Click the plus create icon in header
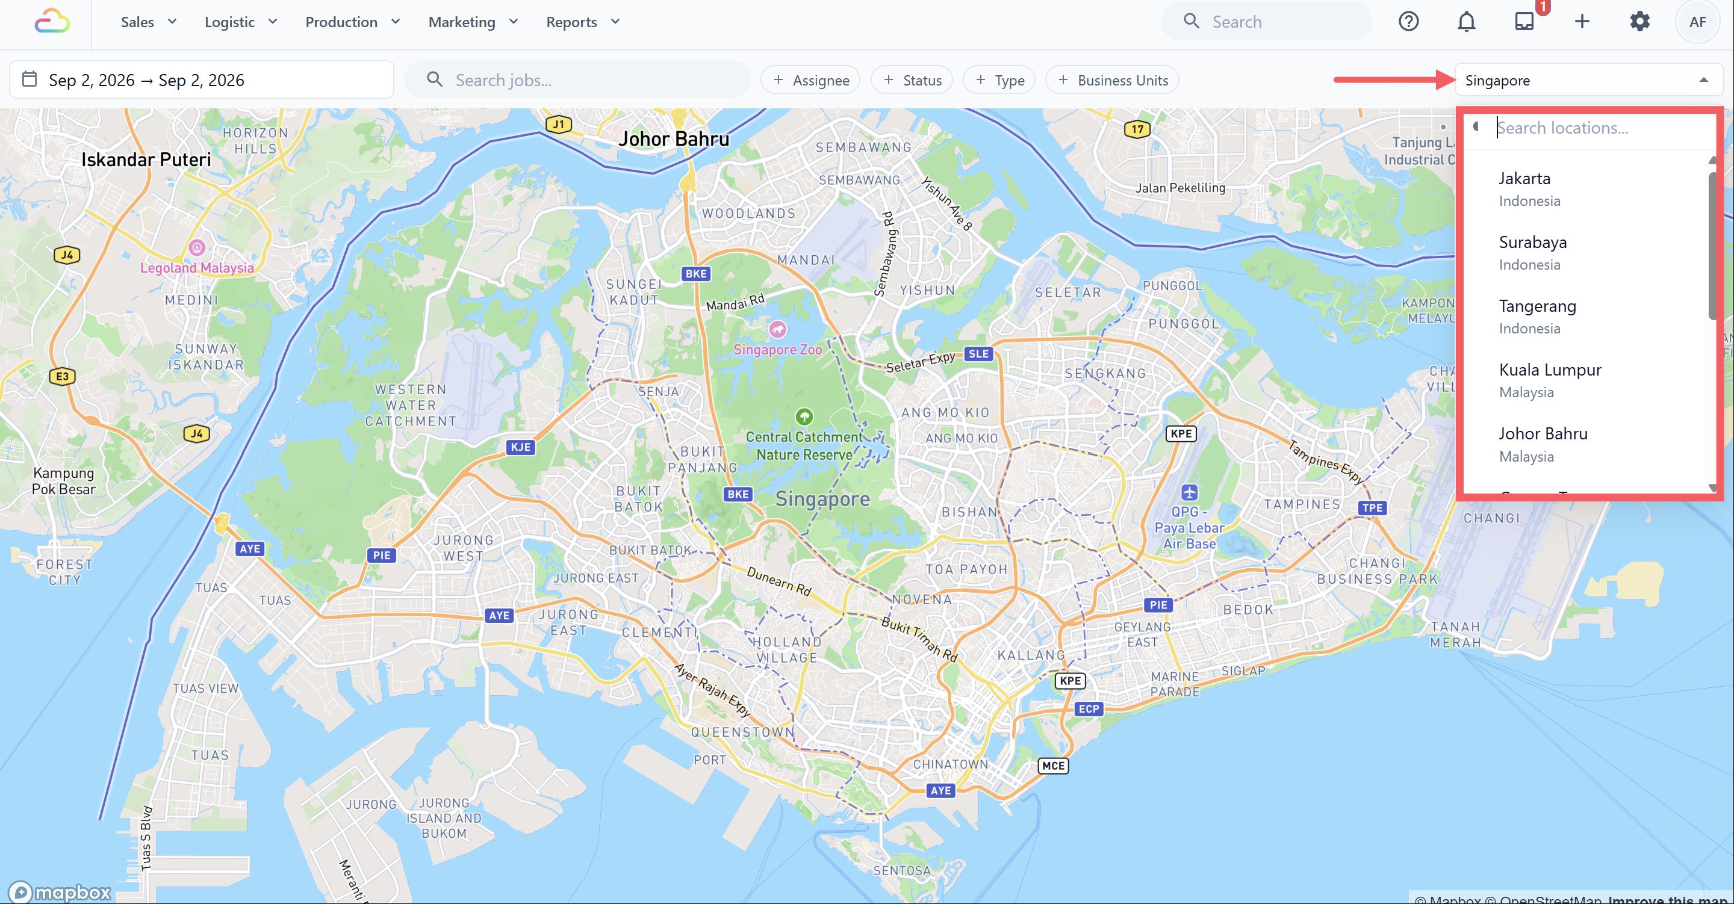Viewport: 1734px width, 904px height. pos(1582,22)
